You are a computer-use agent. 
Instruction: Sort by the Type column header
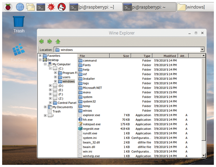141,56
